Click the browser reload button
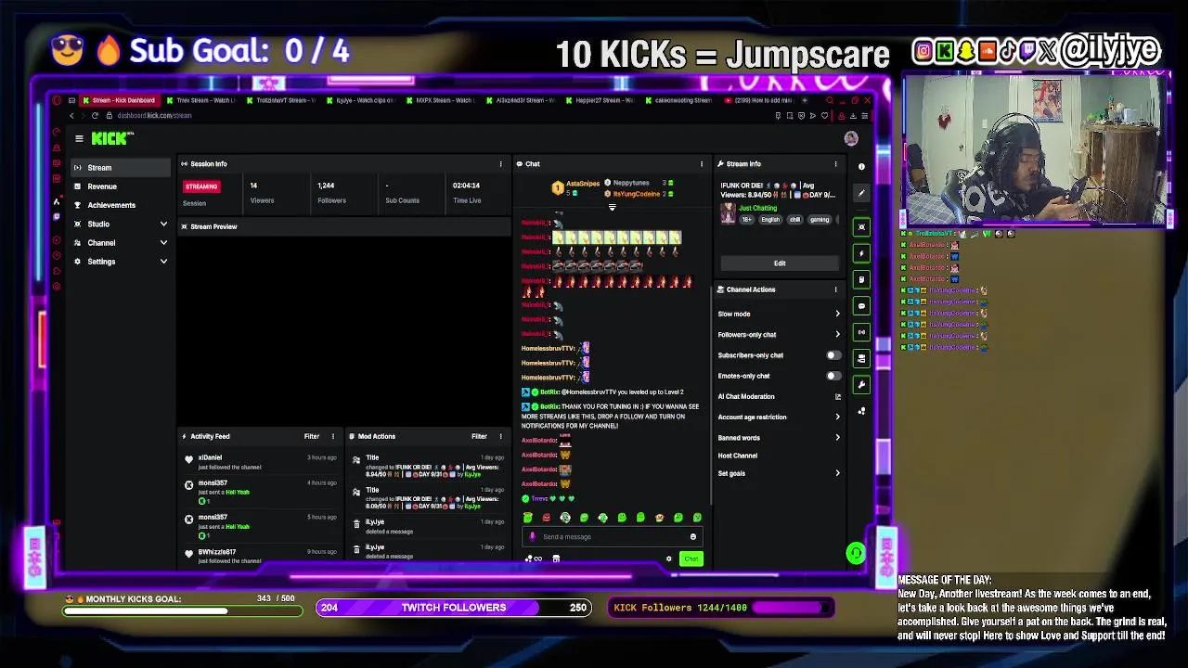Image resolution: width=1188 pixels, height=668 pixels. [x=95, y=116]
